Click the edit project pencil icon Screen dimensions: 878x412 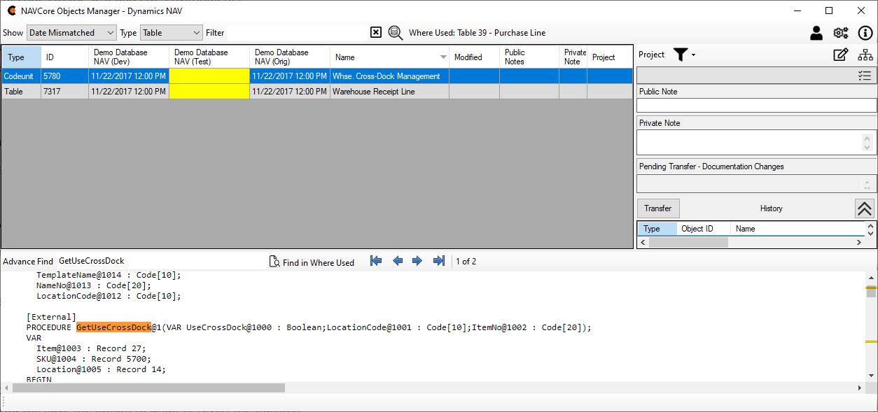841,55
